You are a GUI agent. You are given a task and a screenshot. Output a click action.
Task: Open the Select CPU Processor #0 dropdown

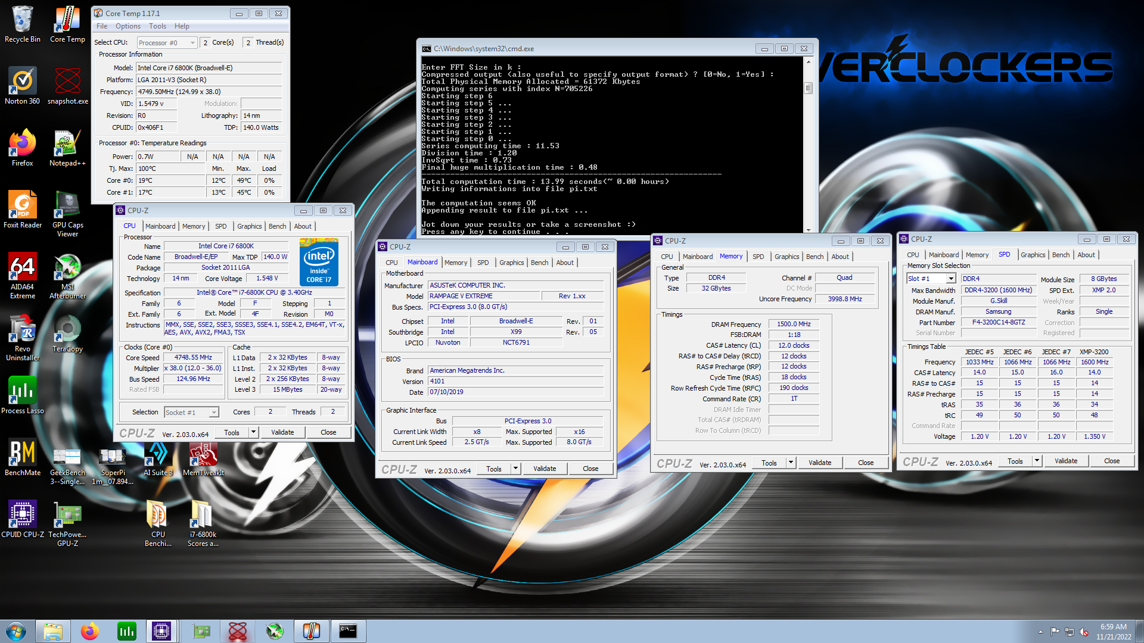pyautogui.click(x=167, y=43)
